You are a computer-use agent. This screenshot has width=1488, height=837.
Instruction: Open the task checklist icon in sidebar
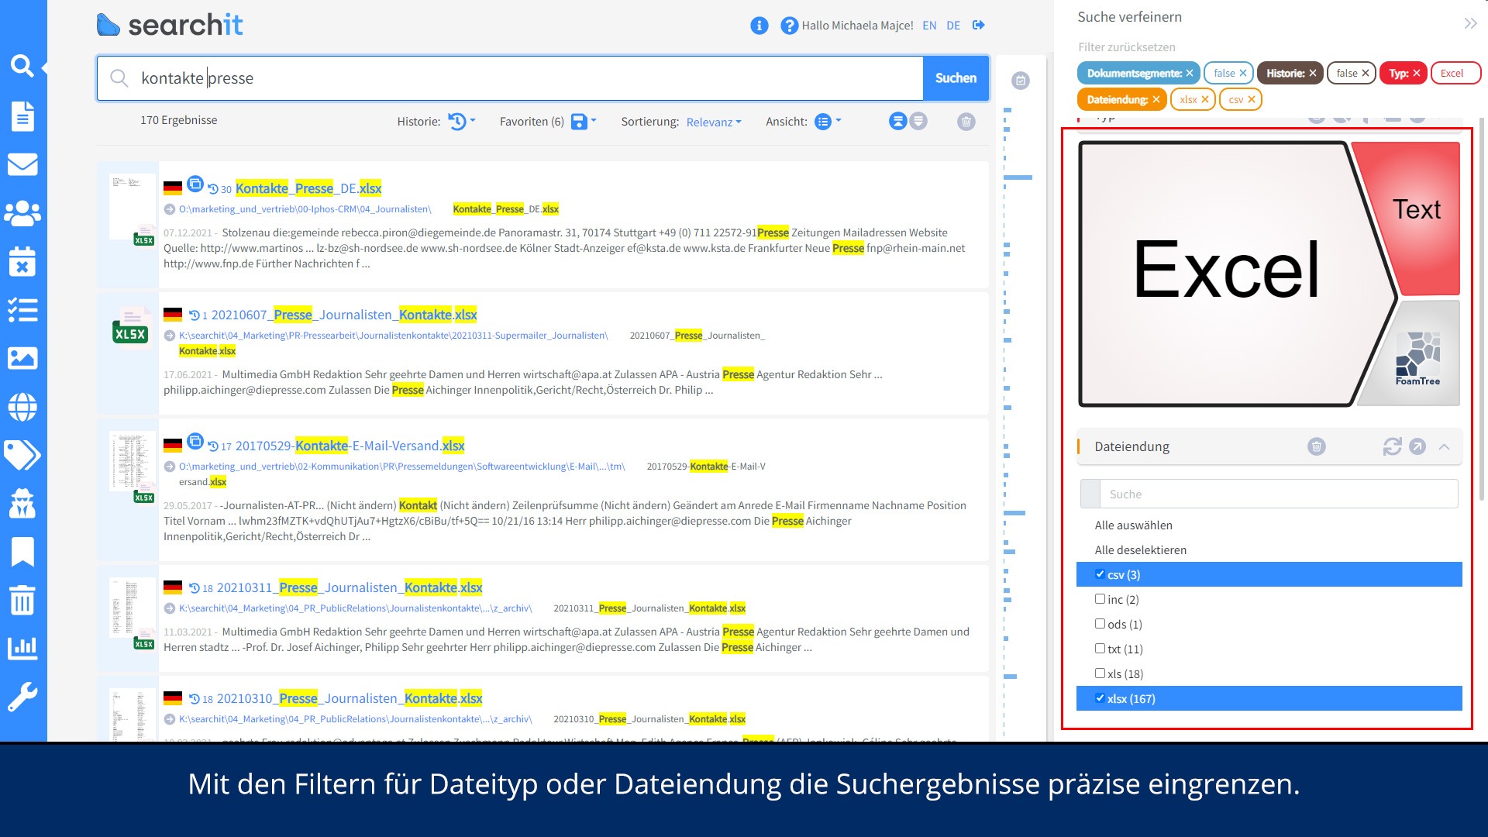22,310
